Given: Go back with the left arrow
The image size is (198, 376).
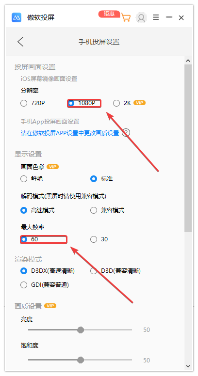Looking at the screenshot, I should click(20, 42).
